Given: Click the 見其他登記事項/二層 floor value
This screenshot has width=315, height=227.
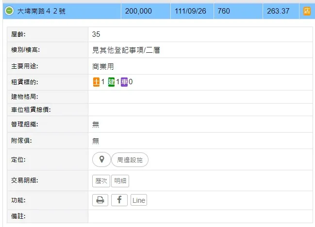Looking at the screenshot, I should click(x=126, y=50).
